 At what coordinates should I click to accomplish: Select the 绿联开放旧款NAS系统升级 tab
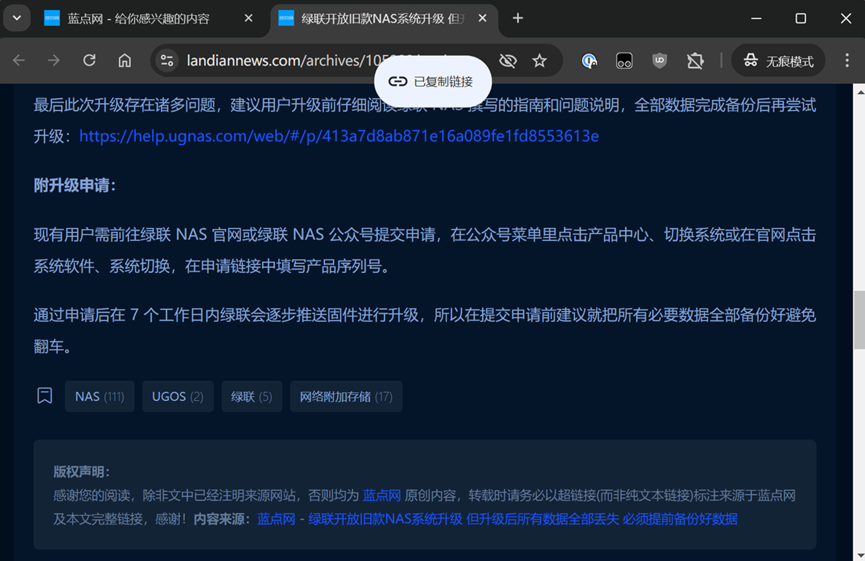point(382,18)
